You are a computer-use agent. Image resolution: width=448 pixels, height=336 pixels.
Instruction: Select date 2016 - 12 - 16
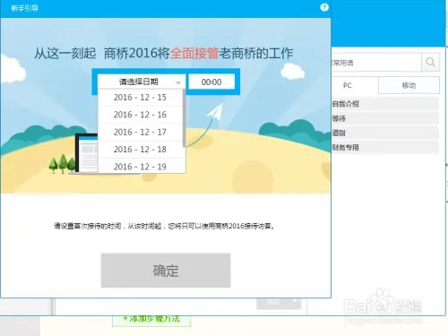(140, 115)
